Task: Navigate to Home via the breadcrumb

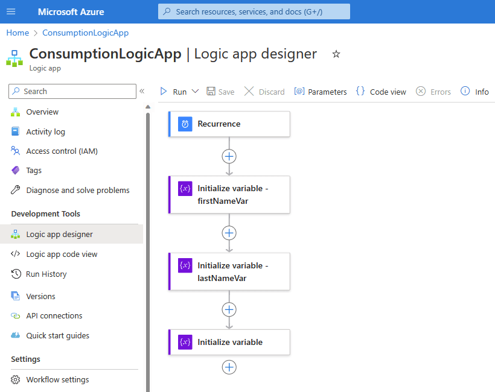Action: click(x=17, y=33)
